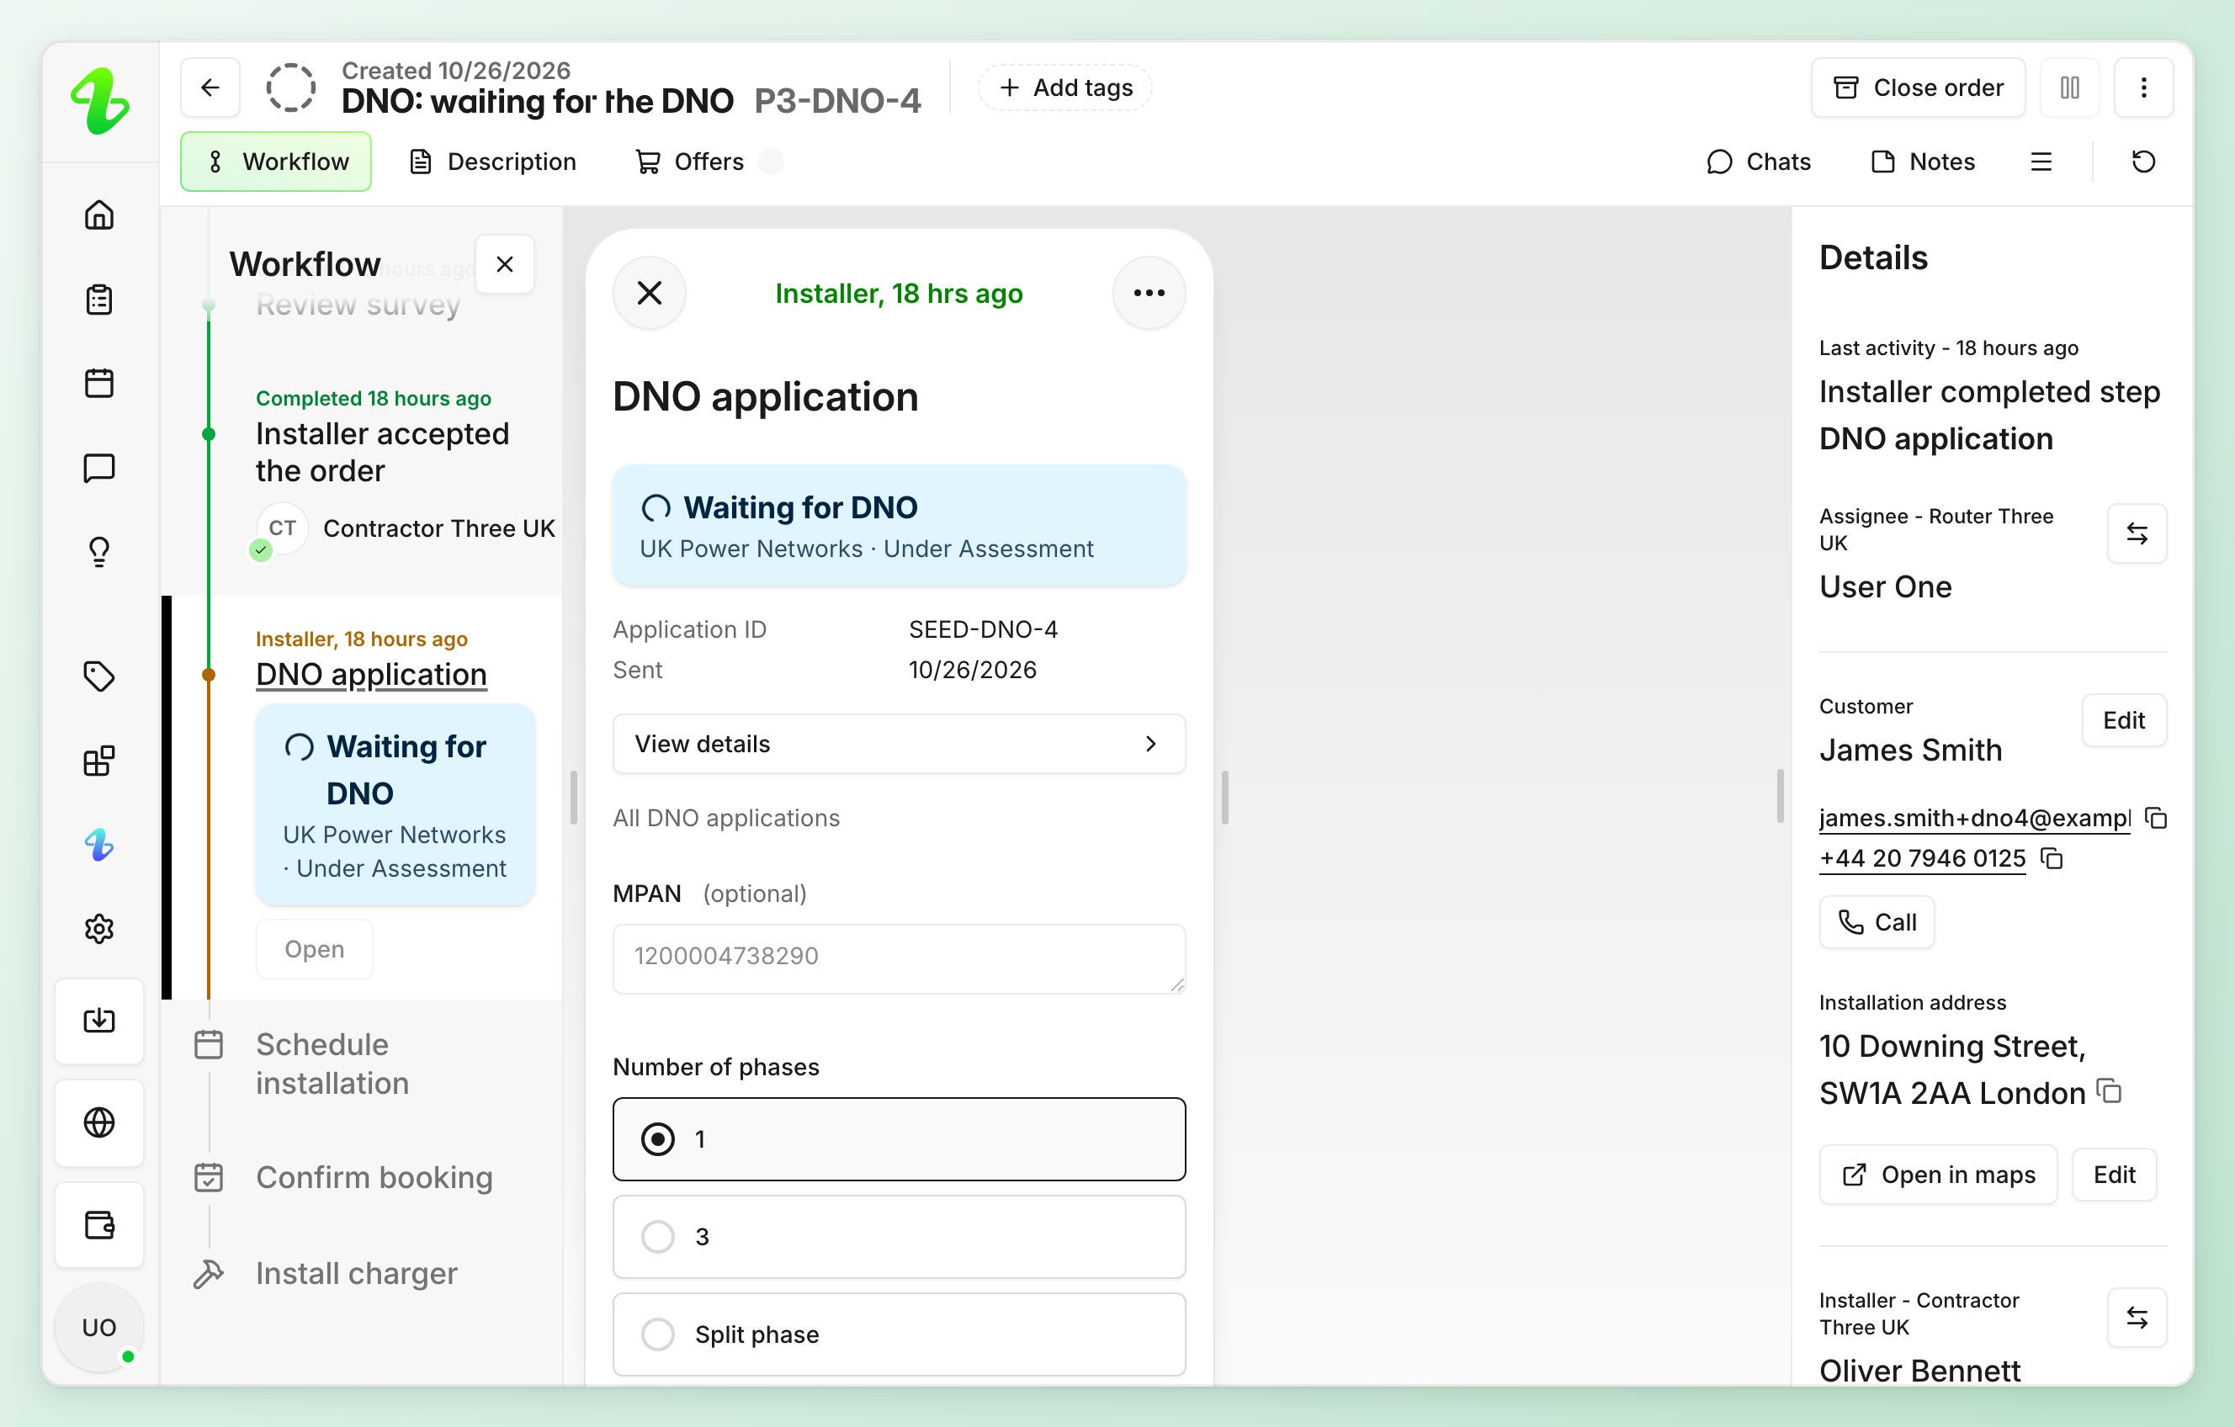Open the tag icon in sidebar
This screenshot has width=2235, height=1427.
coord(99,676)
